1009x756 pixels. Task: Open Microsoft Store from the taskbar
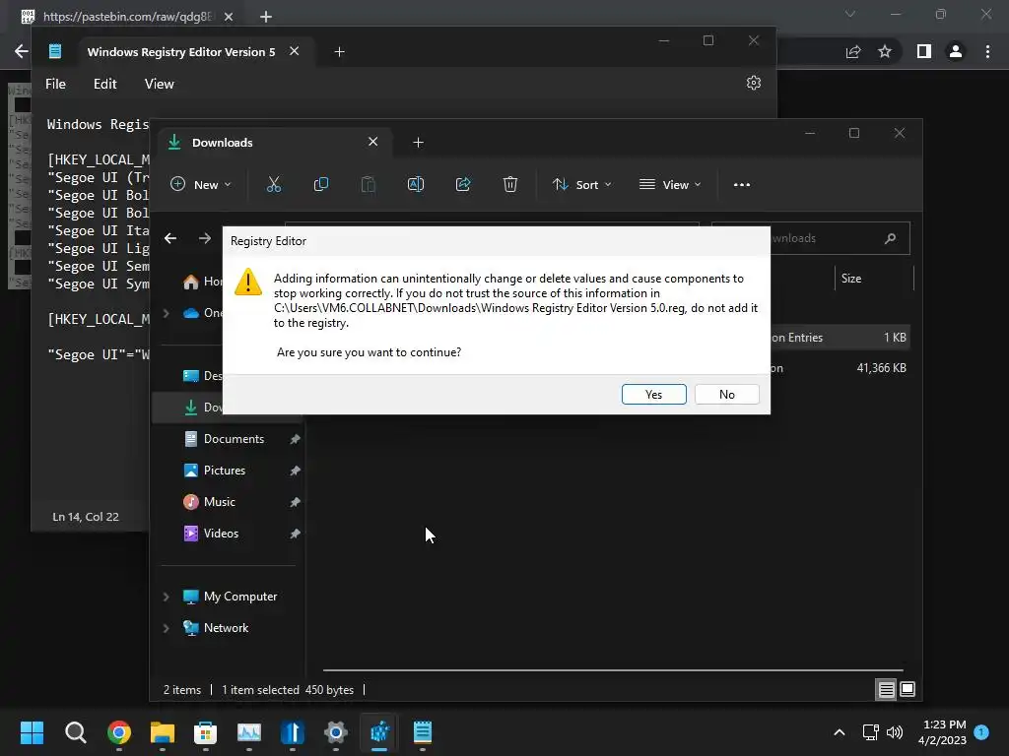click(205, 732)
